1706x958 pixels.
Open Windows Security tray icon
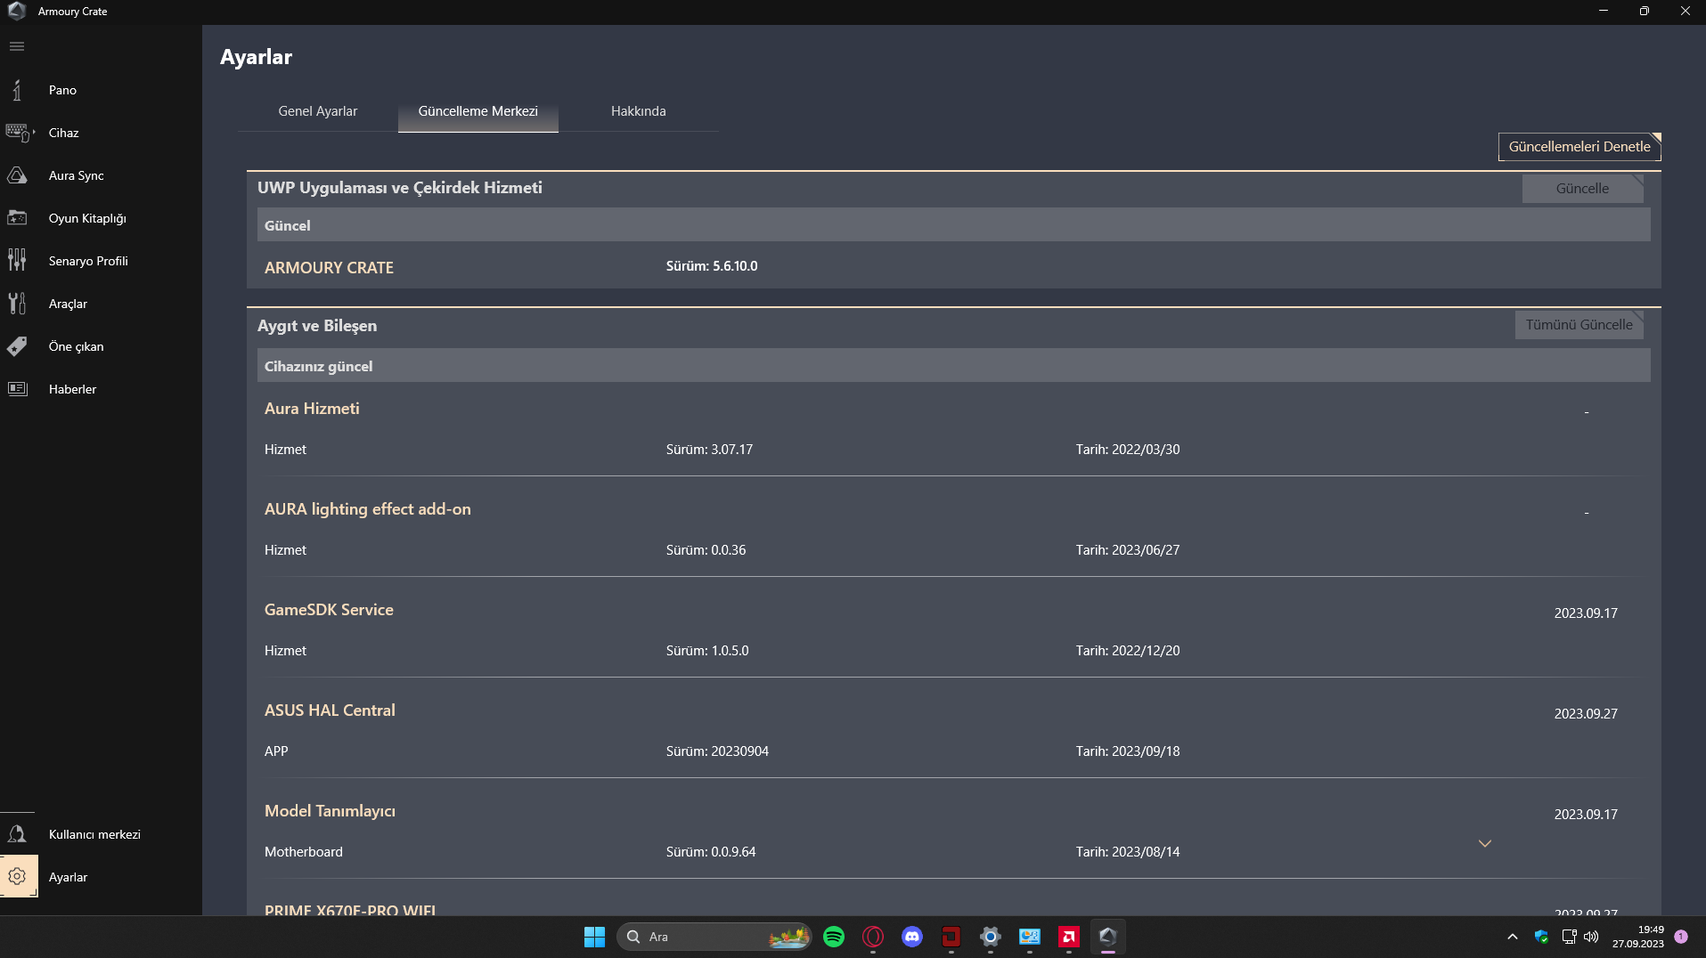[1541, 937]
